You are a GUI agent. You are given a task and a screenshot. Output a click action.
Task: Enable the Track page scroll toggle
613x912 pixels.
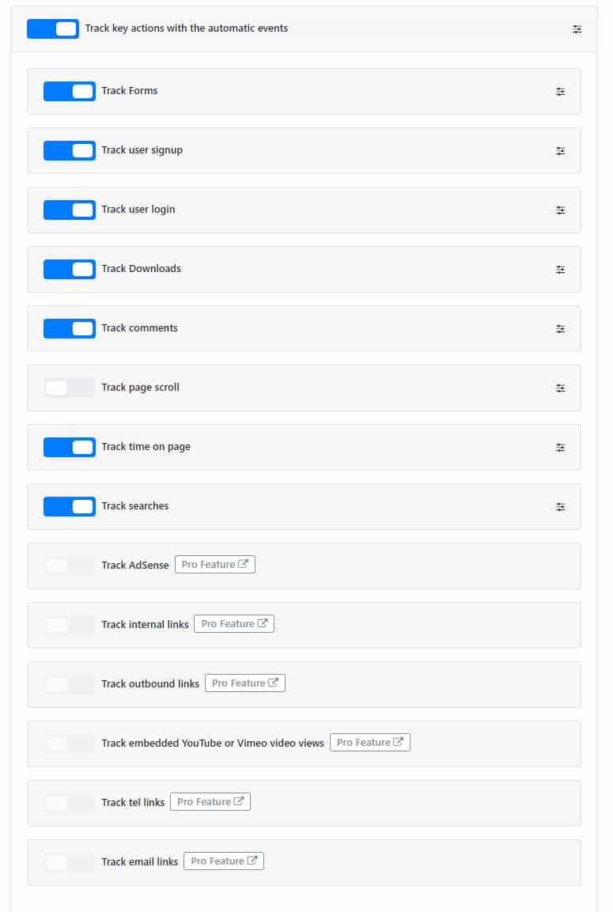[70, 388]
